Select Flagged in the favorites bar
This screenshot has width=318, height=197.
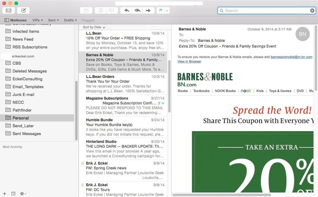(88, 20)
